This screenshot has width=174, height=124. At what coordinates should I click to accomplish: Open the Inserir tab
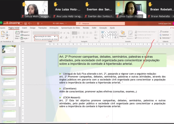[x=24, y=28]
